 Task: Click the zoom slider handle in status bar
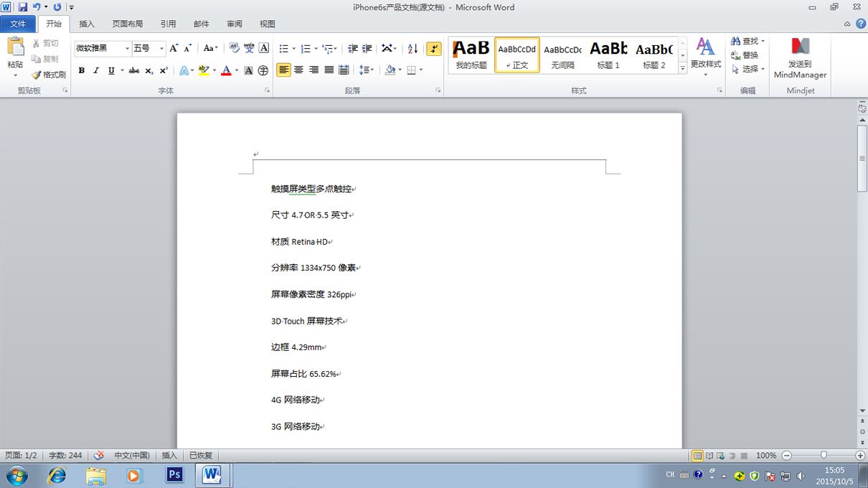tap(824, 455)
